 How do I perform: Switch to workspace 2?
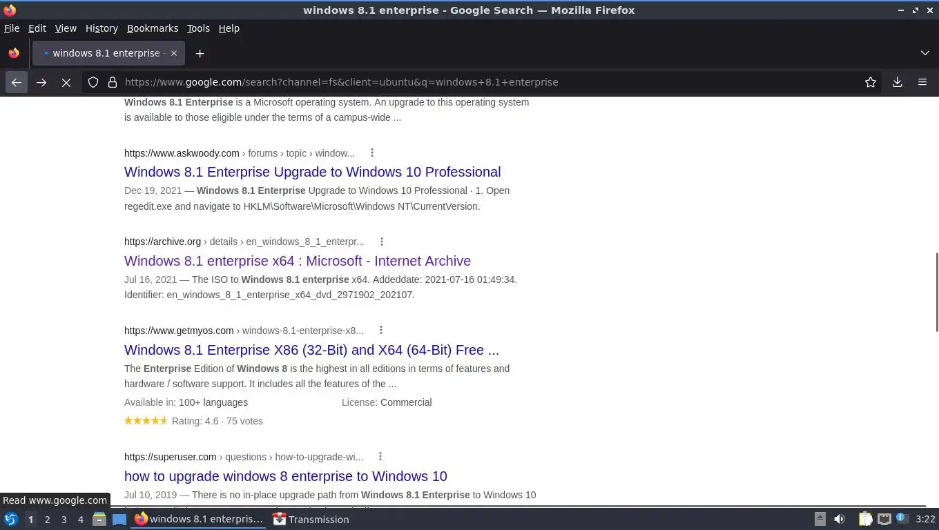[47, 520]
